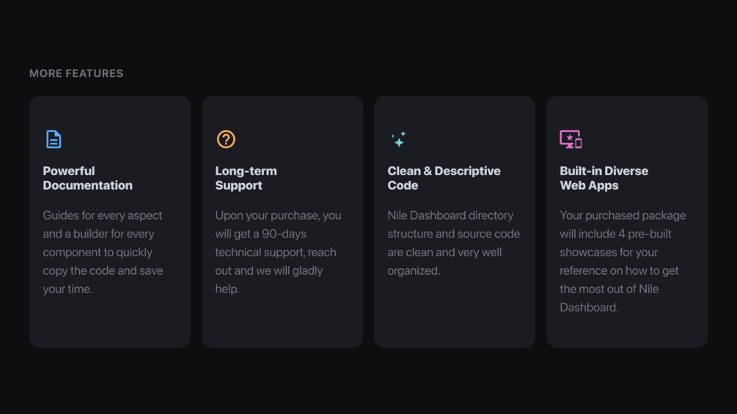Click the MORE FEATURES section label

[76, 73]
